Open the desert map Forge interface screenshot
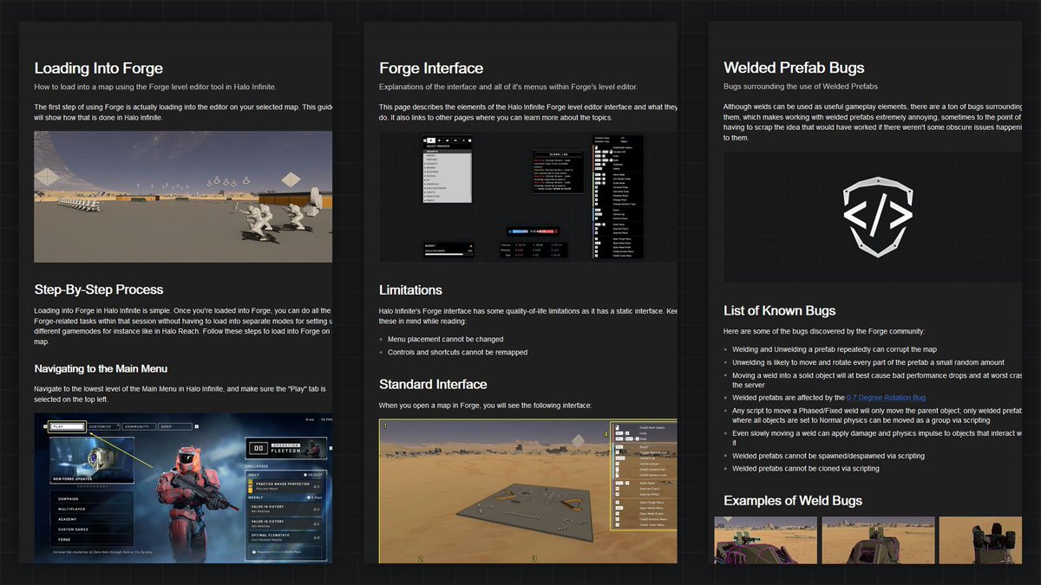 click(527, 491)
